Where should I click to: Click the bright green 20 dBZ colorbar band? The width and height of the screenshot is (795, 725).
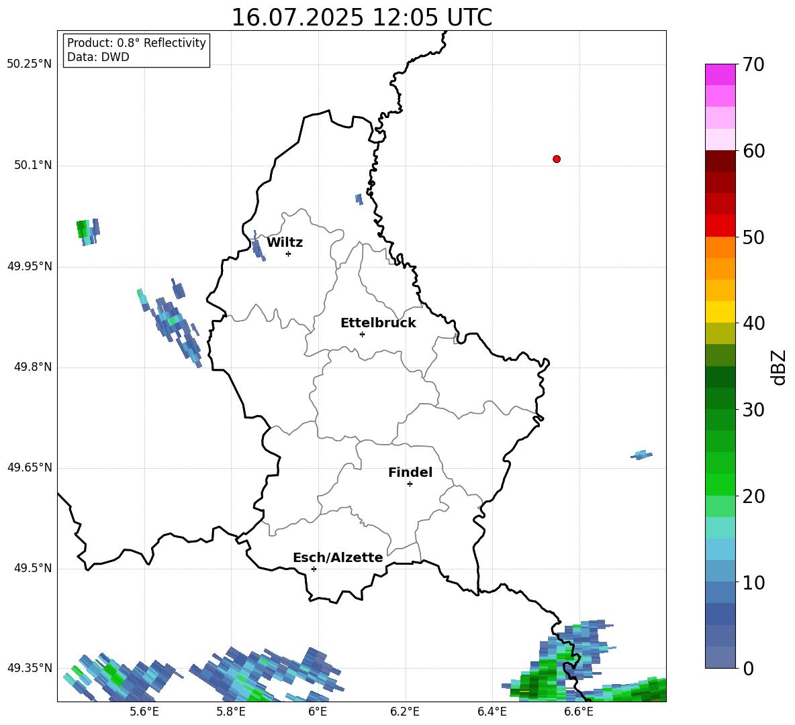pyautogui.click(x=720, y=484)
